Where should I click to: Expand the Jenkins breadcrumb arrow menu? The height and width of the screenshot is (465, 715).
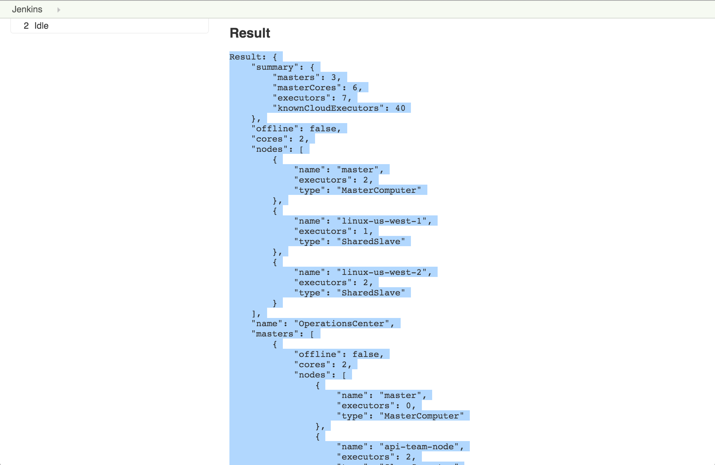coord(59,10)
